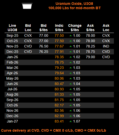Click the 1.02 change value for Jan-26

(x=77, y=57)
